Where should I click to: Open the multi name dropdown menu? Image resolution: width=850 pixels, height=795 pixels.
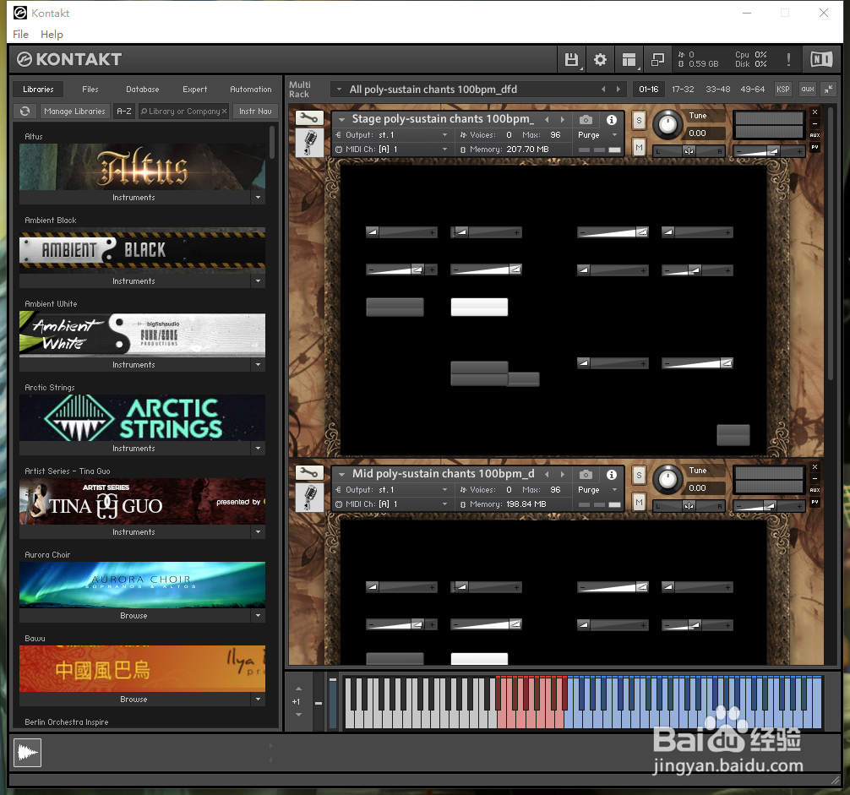(x=340, y=90)
